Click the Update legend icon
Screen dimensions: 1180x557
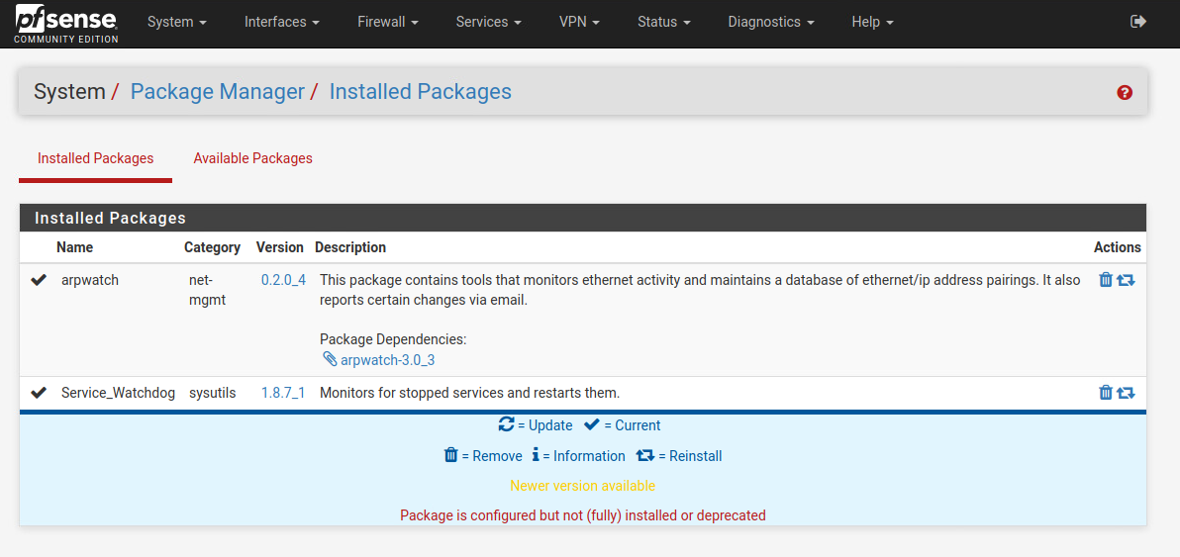(507, 424)
